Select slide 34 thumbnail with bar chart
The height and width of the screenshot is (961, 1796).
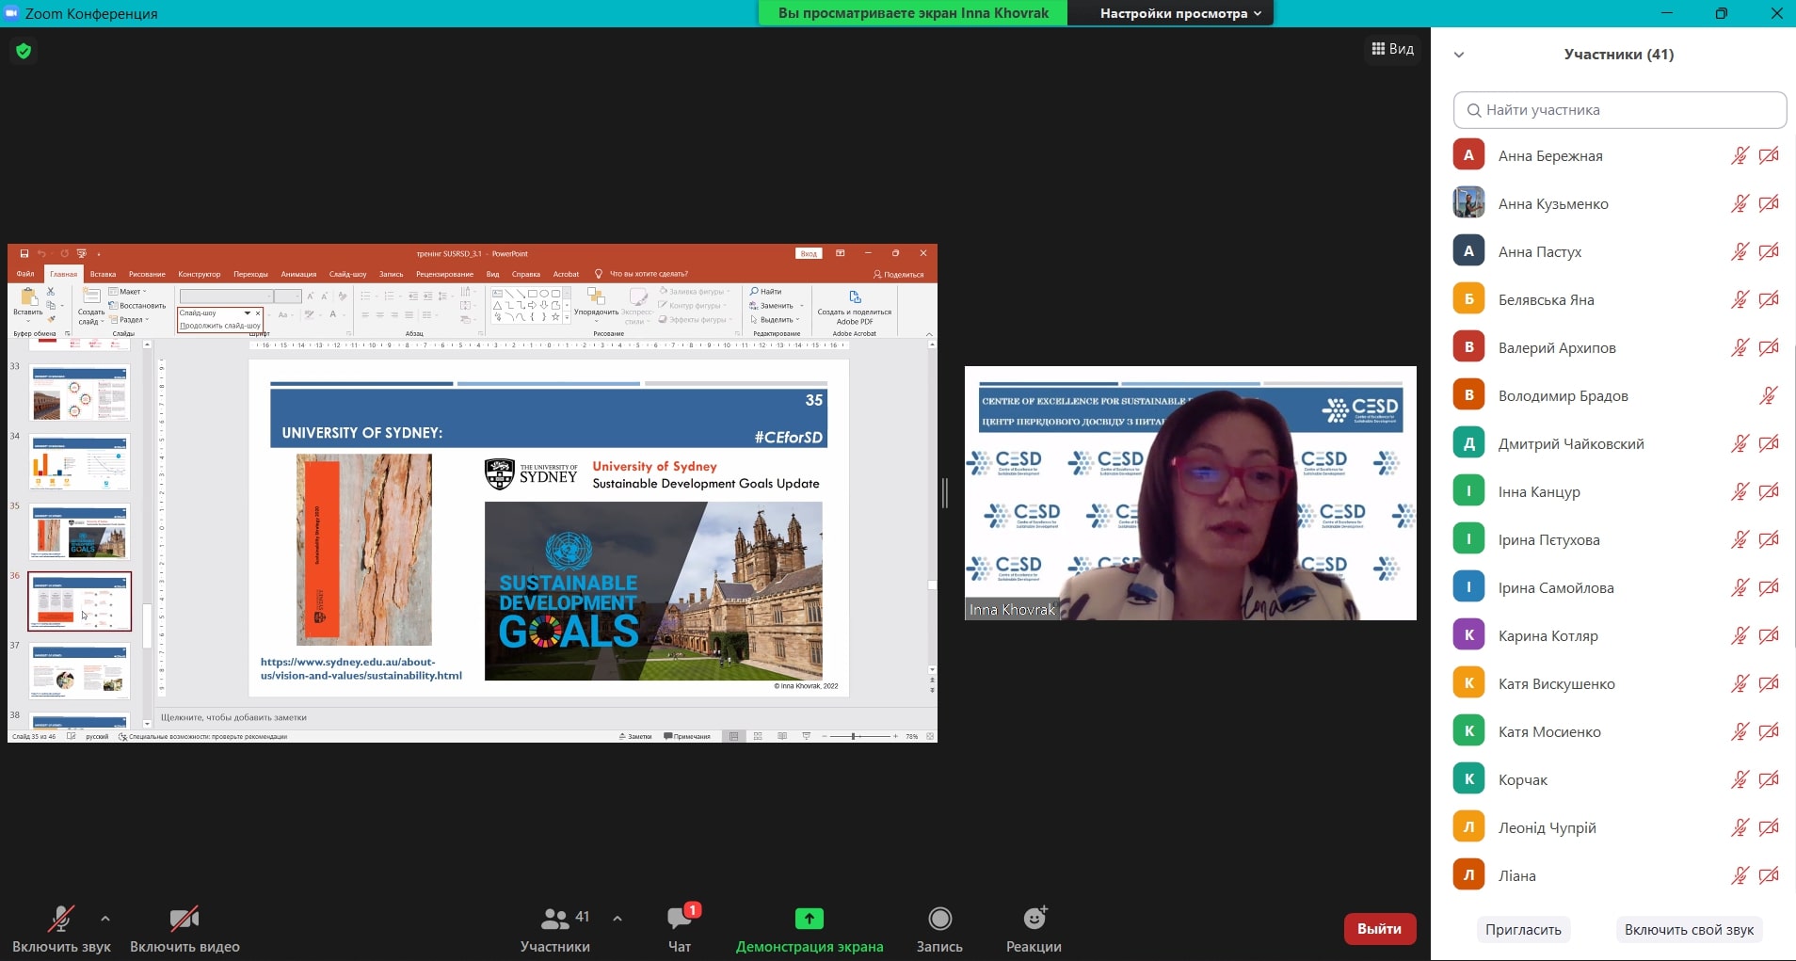(x=80, y=462)
